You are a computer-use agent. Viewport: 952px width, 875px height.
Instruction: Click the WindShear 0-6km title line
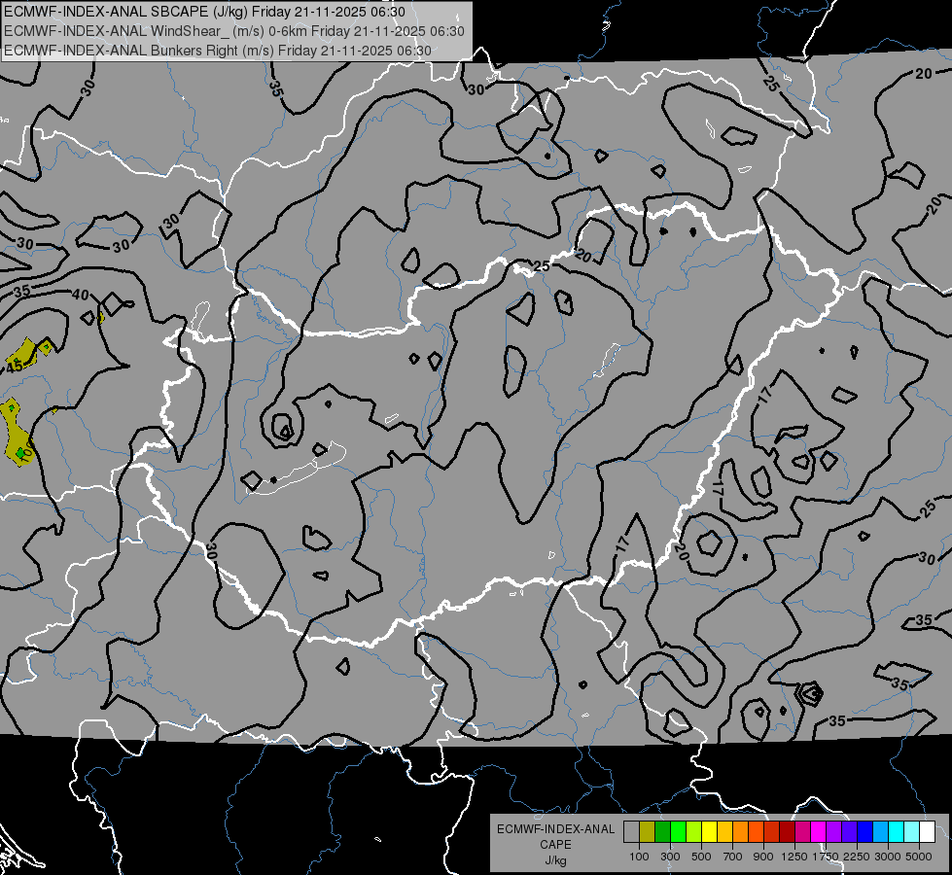click(234, 31)
